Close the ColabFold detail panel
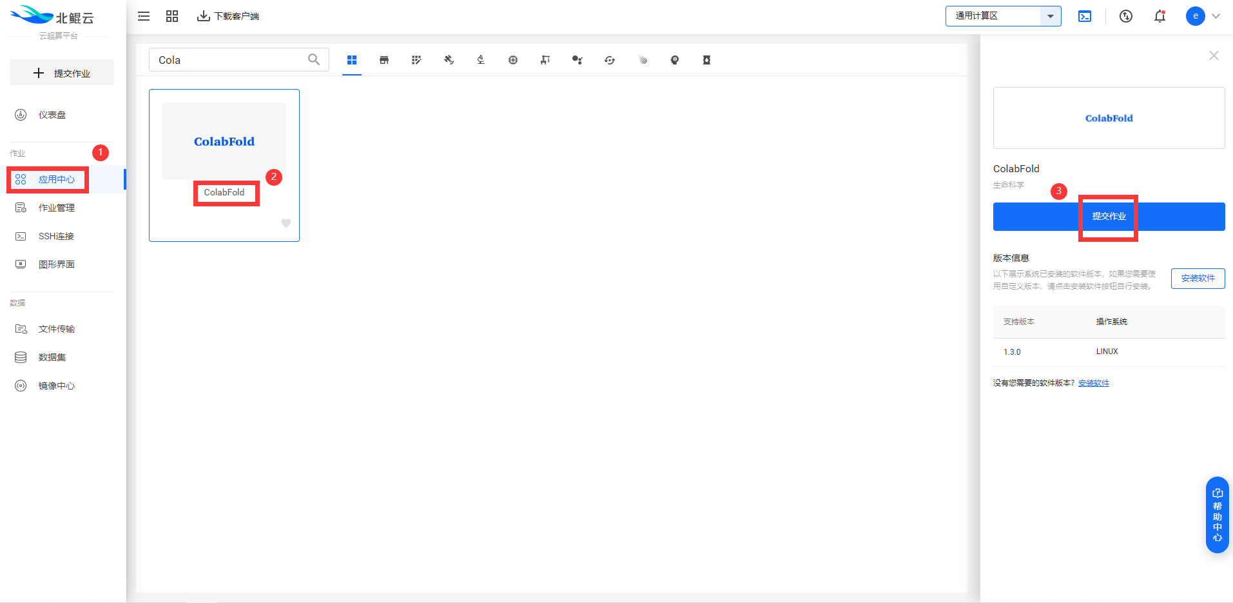1233x603 pixels. coord(1214,55)
